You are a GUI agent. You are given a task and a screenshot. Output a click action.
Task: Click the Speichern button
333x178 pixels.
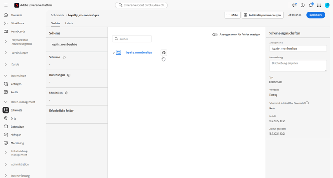pyautogui.click(x=315, y=15)
